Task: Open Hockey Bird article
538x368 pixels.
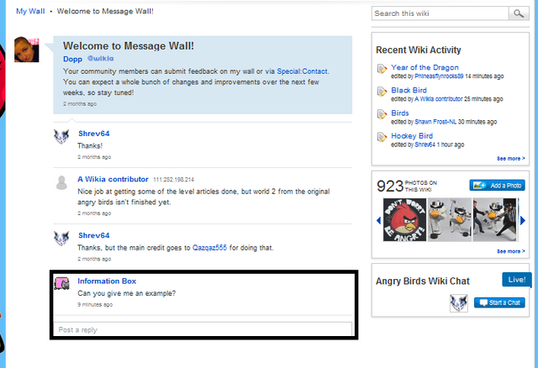Action: (412, 136)
